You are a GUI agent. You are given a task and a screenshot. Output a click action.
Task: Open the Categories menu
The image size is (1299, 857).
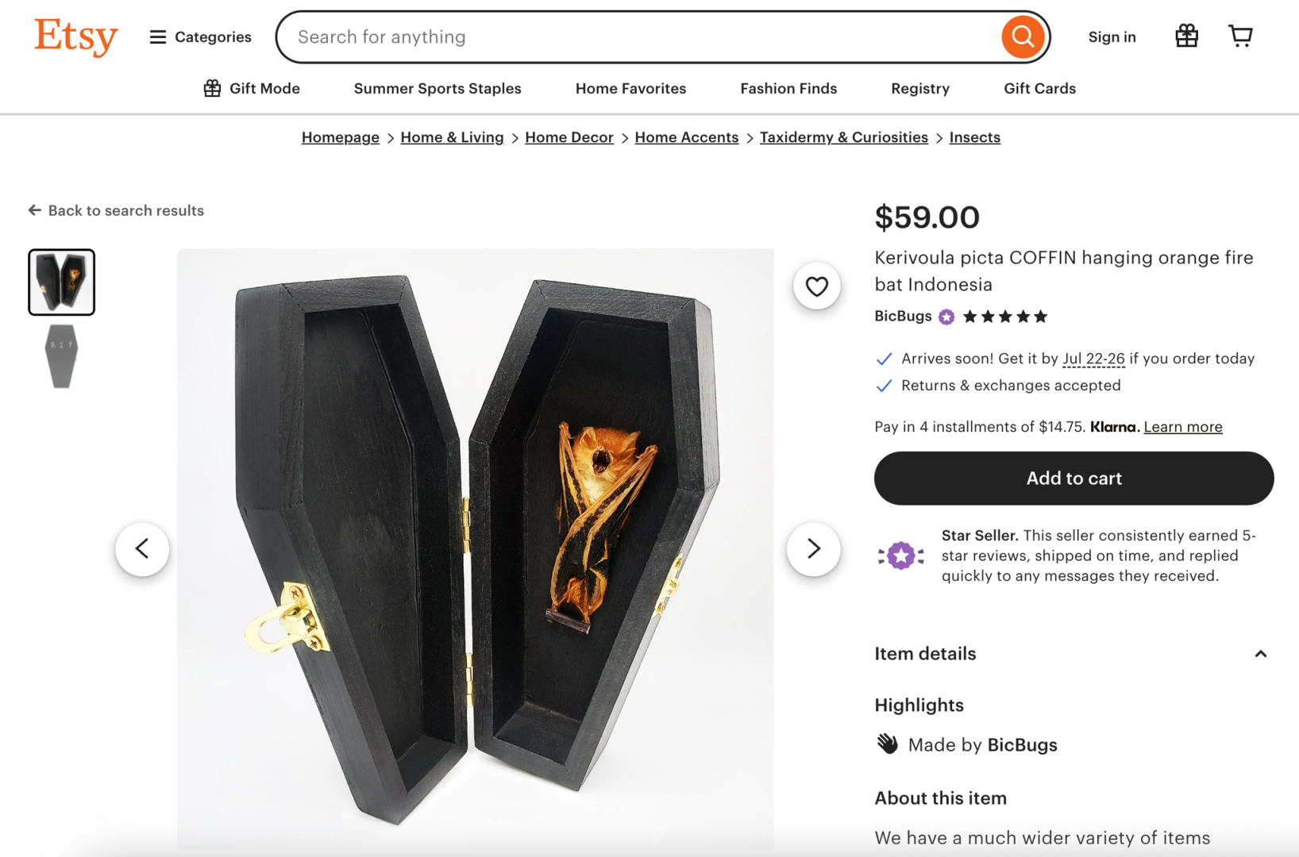click(x=212, y=37)
